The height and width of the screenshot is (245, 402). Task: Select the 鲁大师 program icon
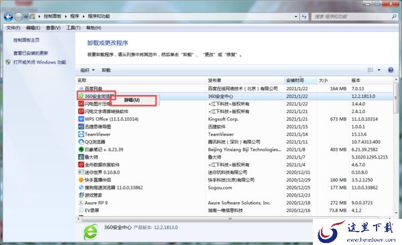[x=81, y=157]
